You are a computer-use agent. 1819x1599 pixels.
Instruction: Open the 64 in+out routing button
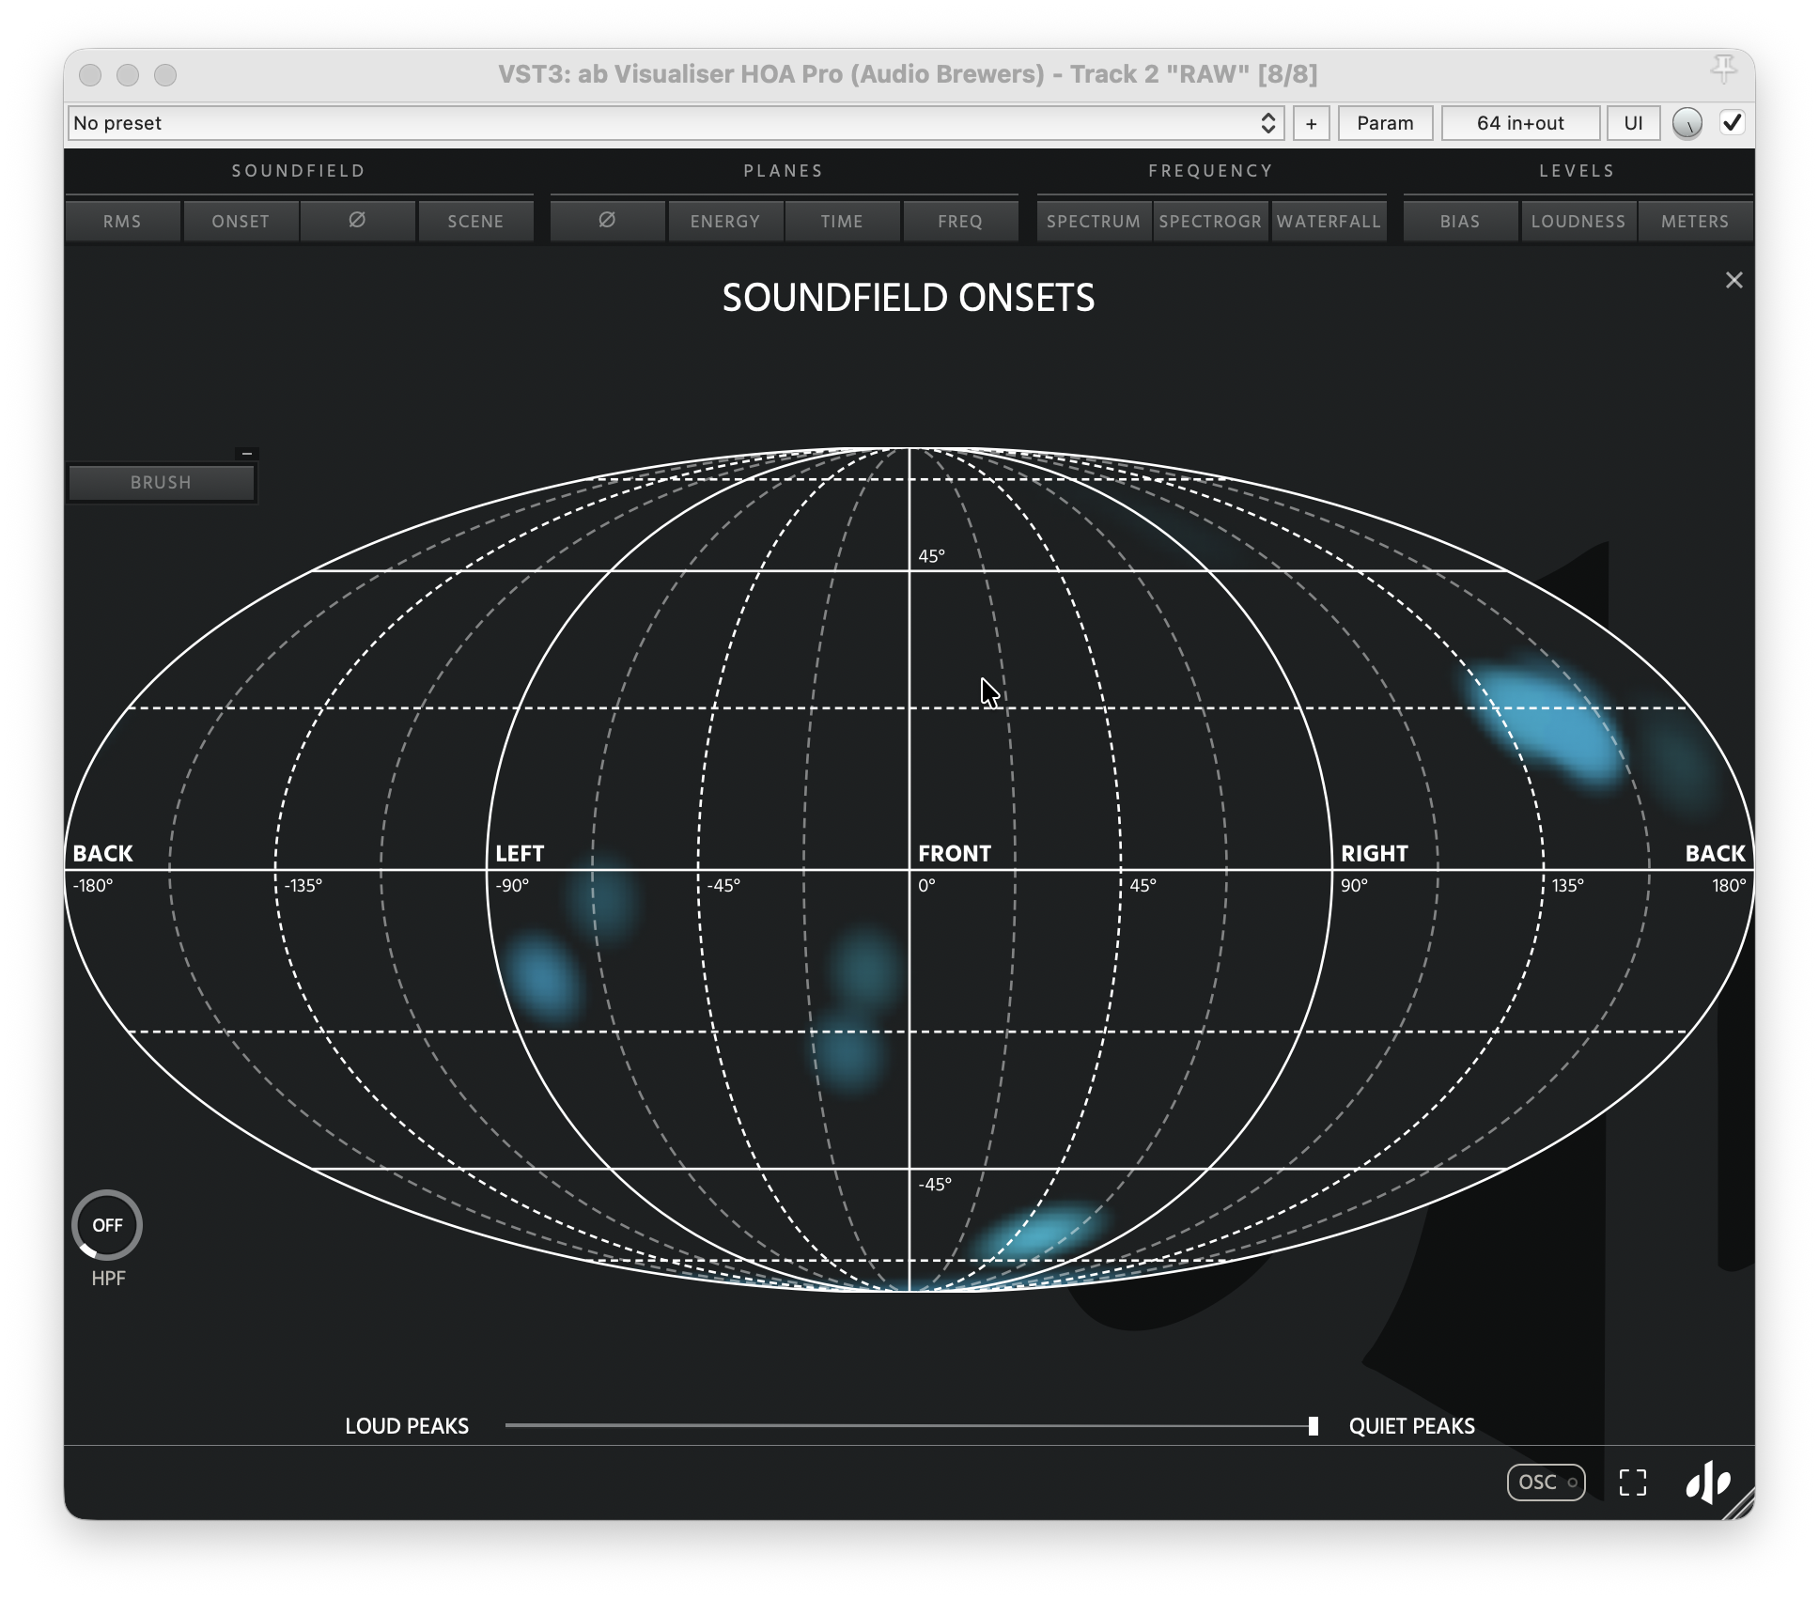(x=1520, y=123)
